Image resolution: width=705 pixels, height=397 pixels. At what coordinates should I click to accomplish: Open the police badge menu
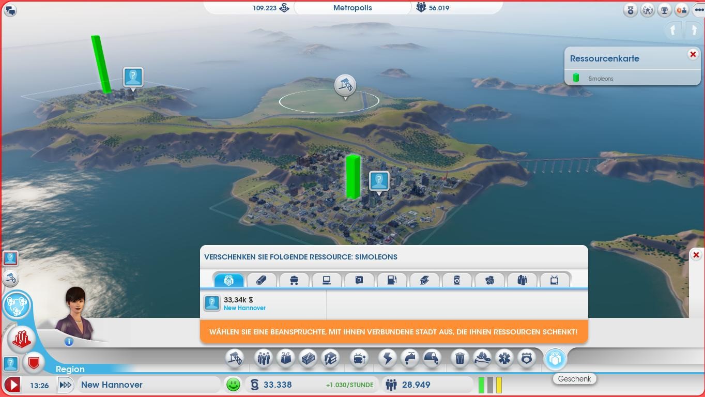[527, 358]
